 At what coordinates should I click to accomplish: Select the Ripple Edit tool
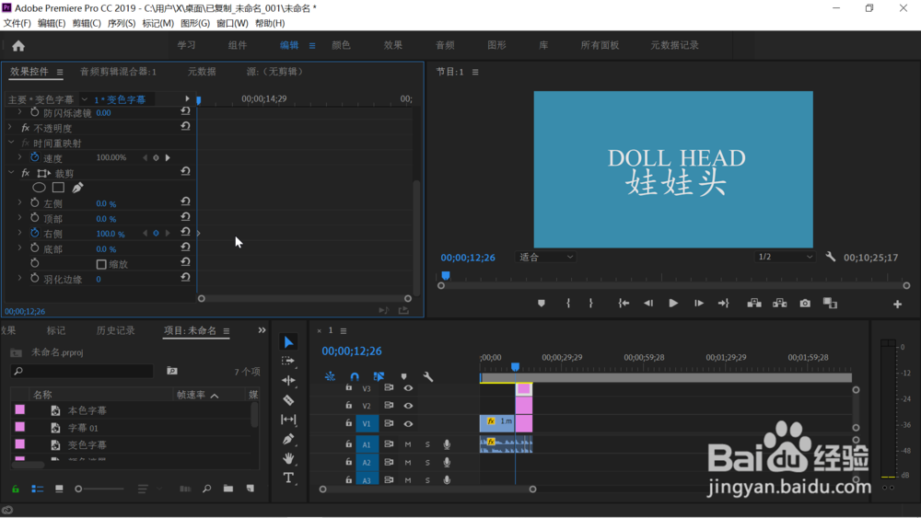click(x=288, y=380)
